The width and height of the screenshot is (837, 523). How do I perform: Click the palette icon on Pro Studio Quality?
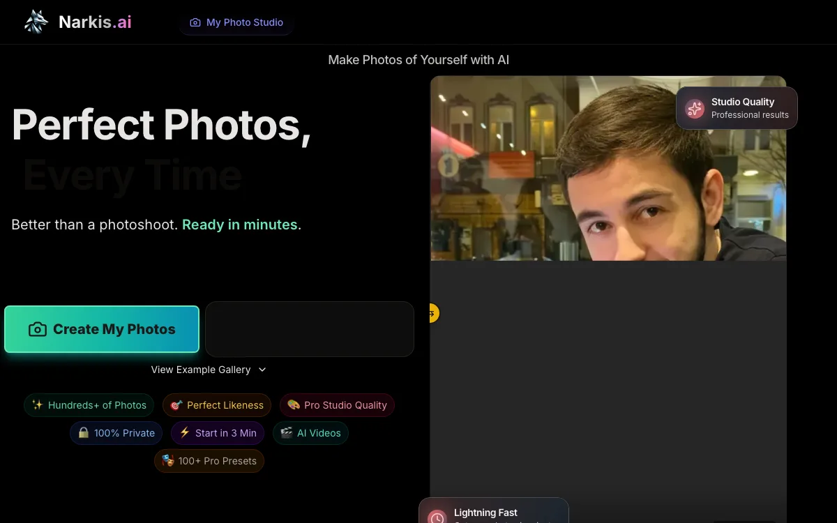coord(294,405)
